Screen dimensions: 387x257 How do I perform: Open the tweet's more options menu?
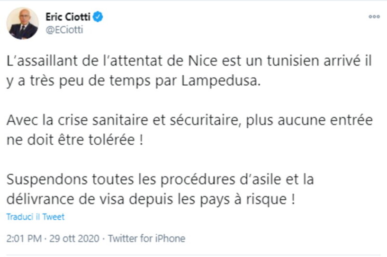pos(374,17)
